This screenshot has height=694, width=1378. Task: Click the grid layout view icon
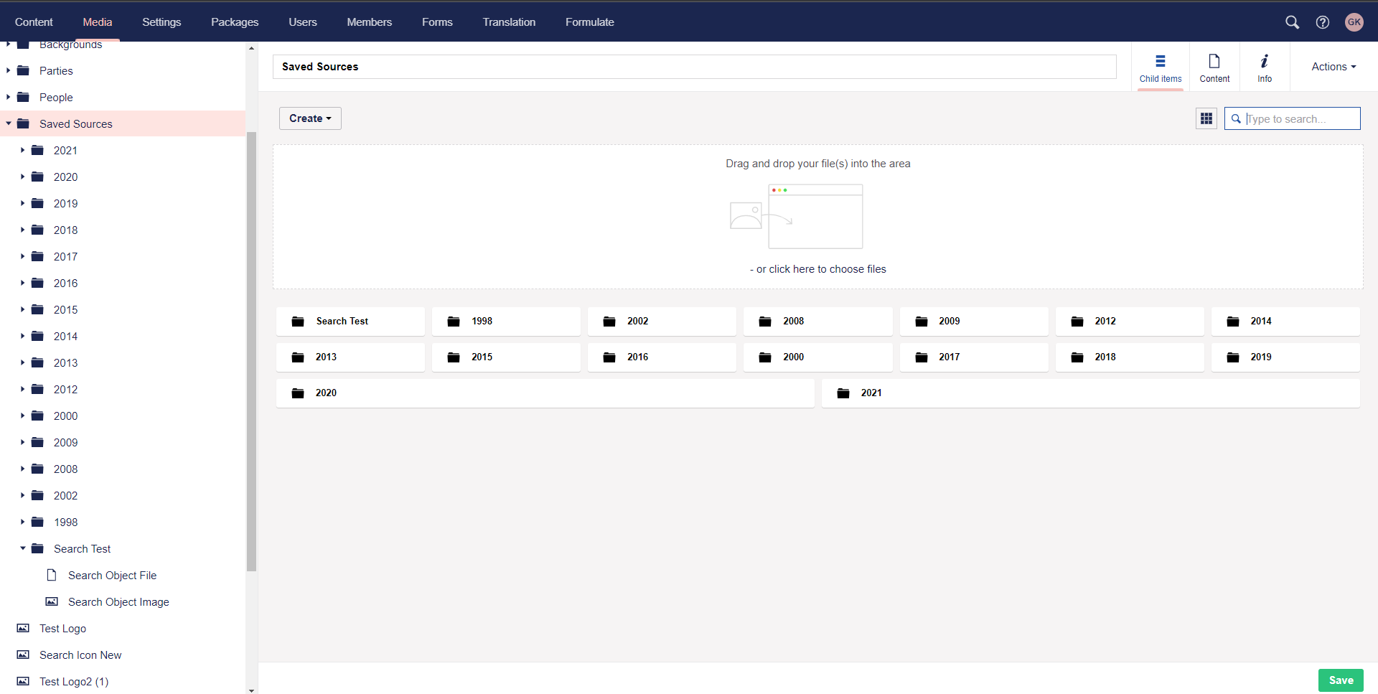1206,118
